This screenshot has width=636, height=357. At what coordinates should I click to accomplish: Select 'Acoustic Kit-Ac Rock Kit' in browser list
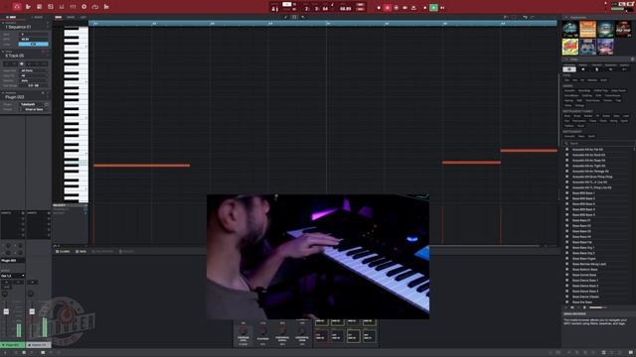[588, 155]
